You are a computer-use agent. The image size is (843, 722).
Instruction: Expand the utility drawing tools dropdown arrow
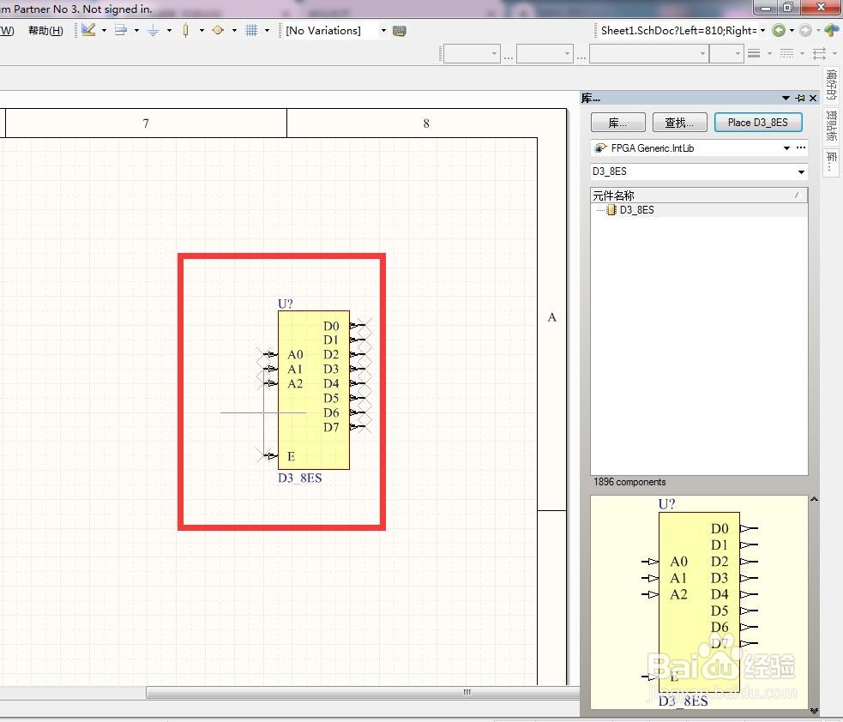click(x=104, y=31)
